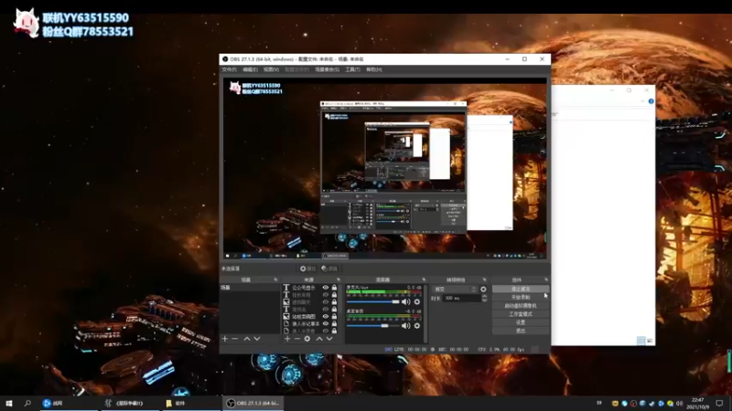Mute the 桌面音频 channel speaker icon

(405, 326)
